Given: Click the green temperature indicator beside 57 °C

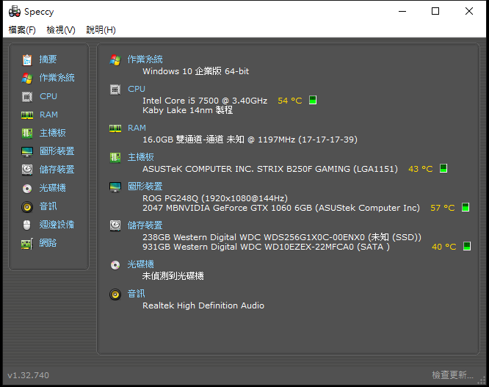Looking at the screenshot, I should coord(466,207).
